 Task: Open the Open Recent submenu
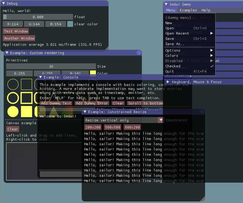click(x=189, y=33)
